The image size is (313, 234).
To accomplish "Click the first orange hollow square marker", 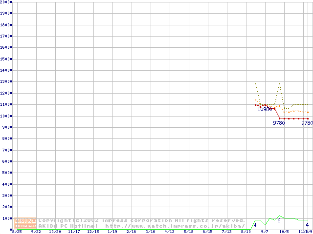I will [x=255, y=99].
